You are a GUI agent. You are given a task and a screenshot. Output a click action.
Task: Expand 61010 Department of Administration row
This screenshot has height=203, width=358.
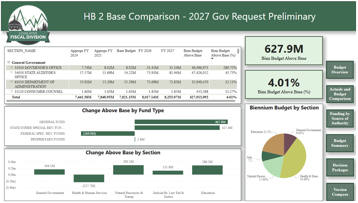[x=11, y=82]
